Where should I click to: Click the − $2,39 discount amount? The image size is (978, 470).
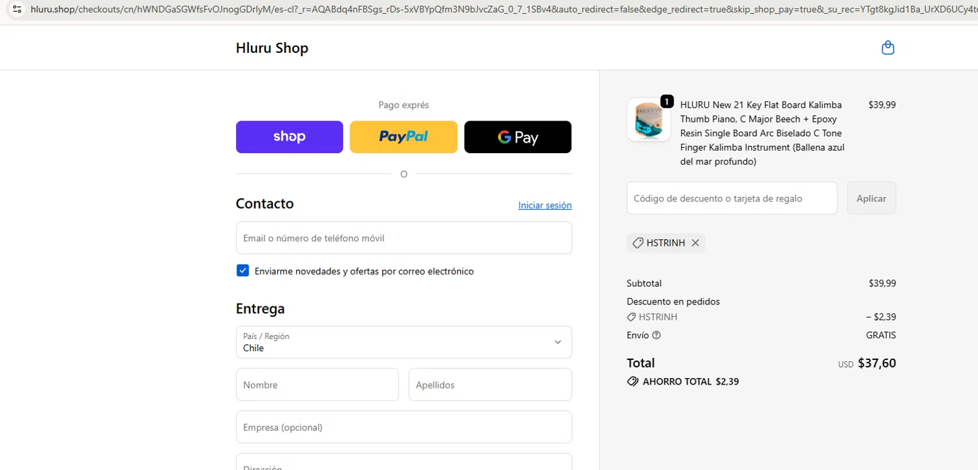click(x=881, y=317)
